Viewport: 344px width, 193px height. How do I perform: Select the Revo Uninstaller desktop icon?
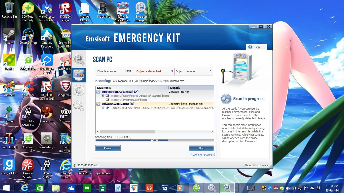[x=66, y=142]
